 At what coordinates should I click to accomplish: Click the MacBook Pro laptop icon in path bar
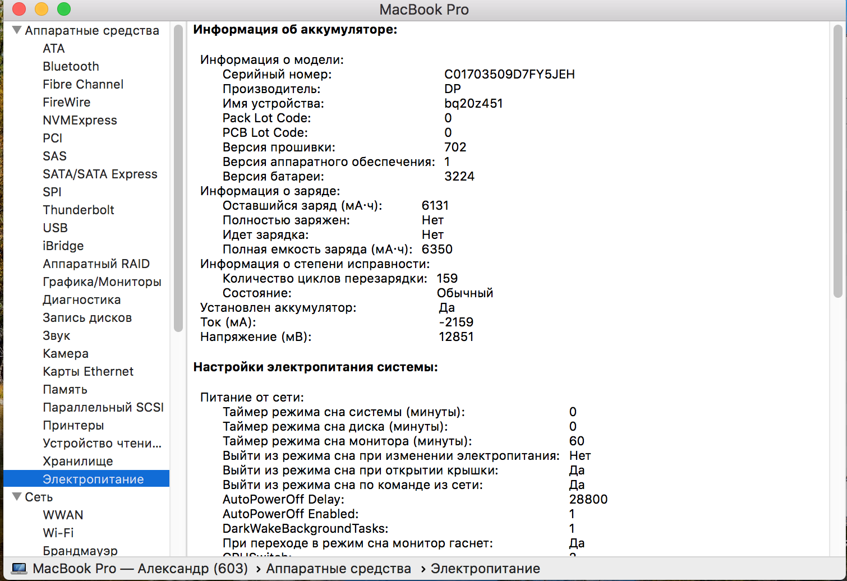tap(19, 569)
